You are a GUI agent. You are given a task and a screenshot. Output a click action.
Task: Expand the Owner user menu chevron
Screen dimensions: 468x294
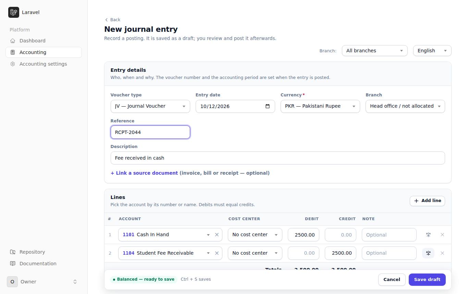pos(75,282)
